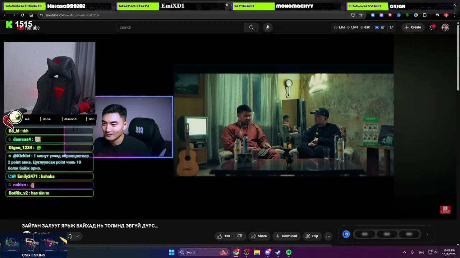The height and width of the screenshot is (258, 460).
Task: Open the green download arrow extension
Action: click(x=407, y=15)
